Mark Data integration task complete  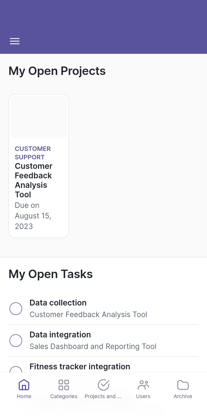[x=16, y=341]
